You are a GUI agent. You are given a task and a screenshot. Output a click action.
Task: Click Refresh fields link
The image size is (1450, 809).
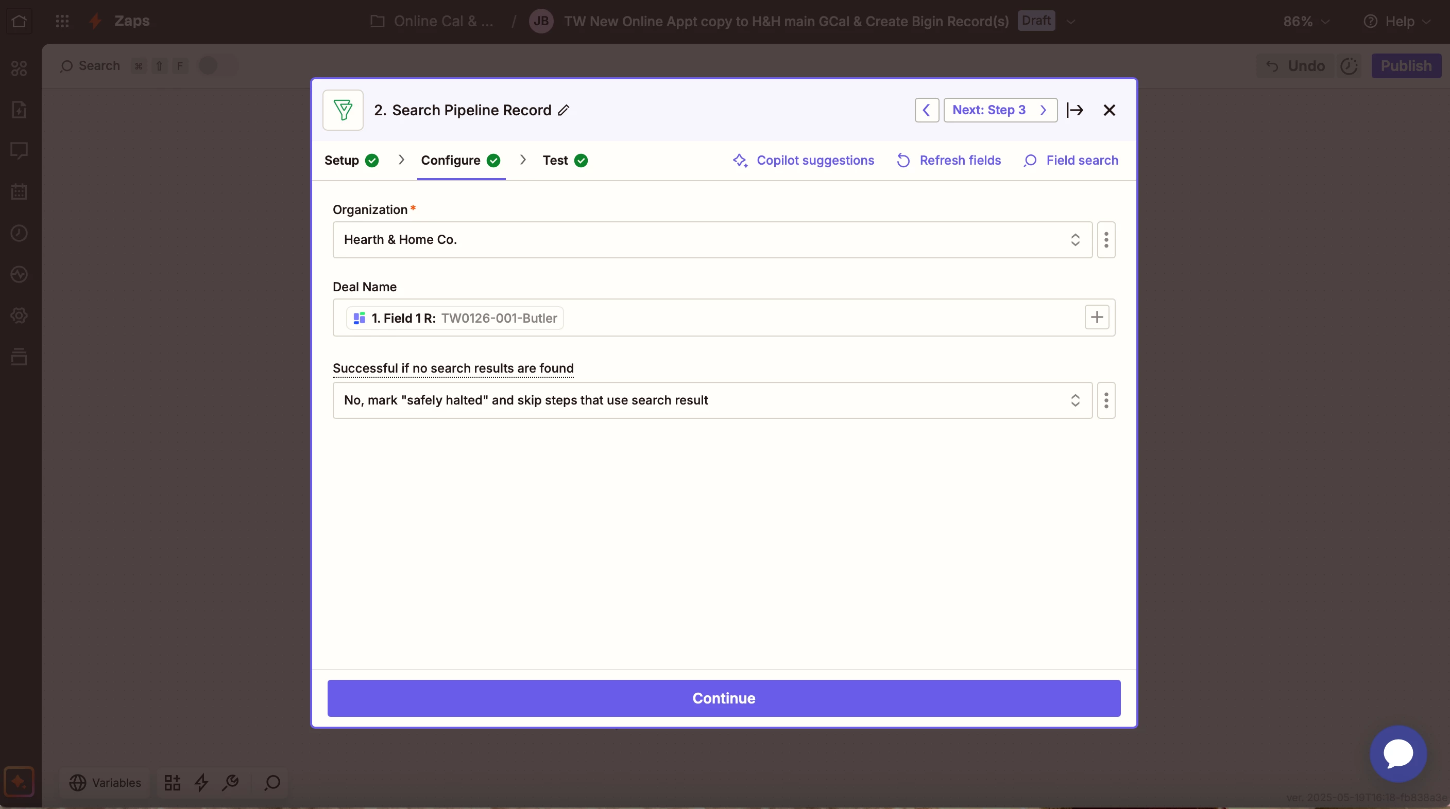(948, 160)
